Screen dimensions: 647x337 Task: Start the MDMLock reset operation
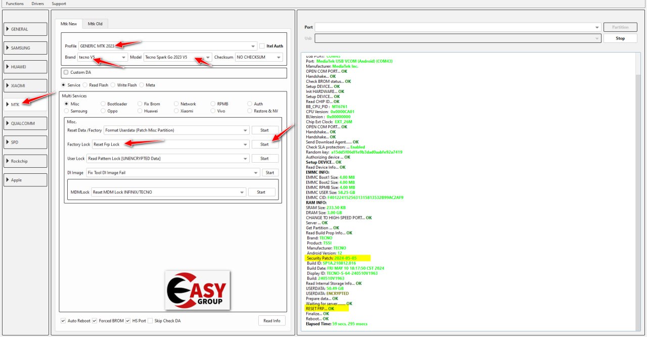(261, 192)
